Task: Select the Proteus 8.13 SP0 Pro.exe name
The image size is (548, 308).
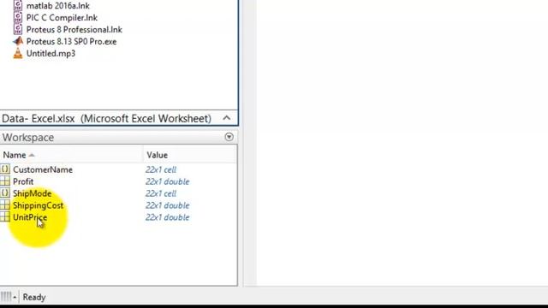Action: [x=71, y=41]
